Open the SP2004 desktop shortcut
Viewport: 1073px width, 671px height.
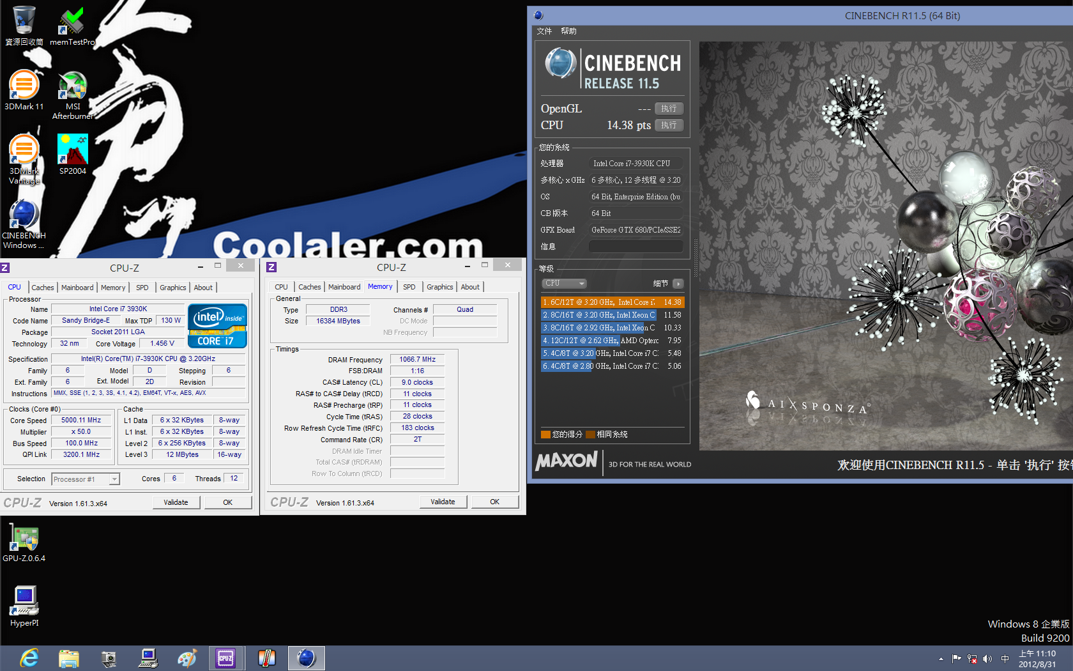[72, 154]
